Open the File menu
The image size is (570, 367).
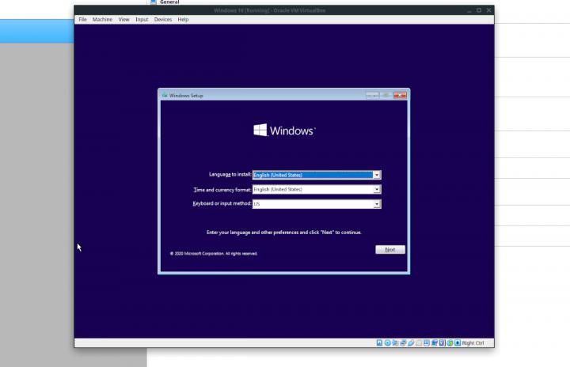pos(82,19)
